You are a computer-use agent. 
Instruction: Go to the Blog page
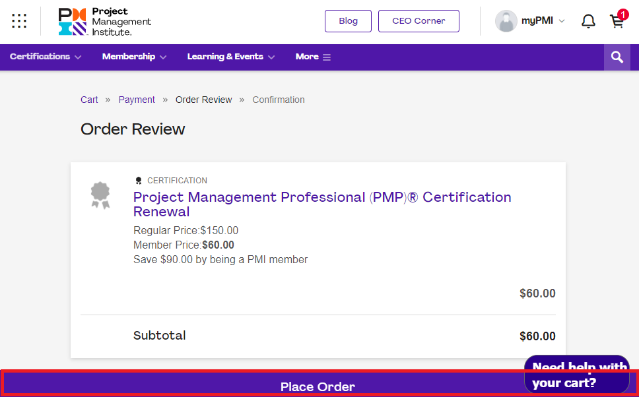point(348,21)
